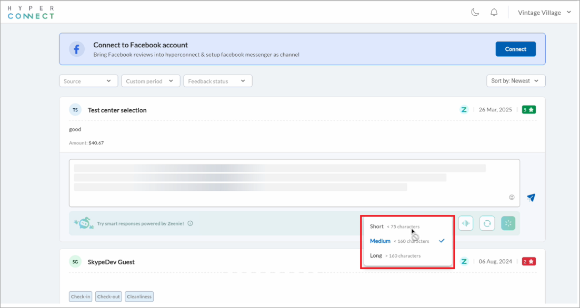Click the Z source icon on 26 Mar review

coord(464,110)
